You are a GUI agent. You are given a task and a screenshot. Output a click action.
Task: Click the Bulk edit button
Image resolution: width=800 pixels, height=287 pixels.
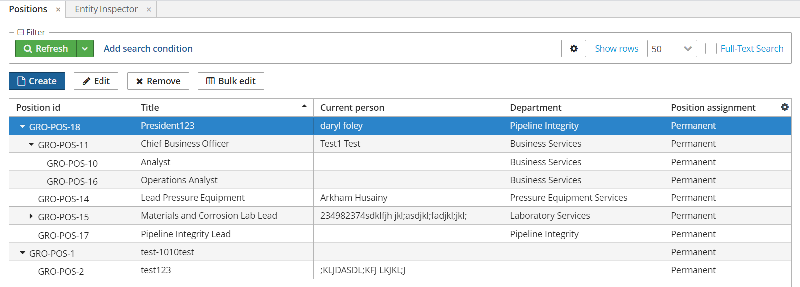231,81
